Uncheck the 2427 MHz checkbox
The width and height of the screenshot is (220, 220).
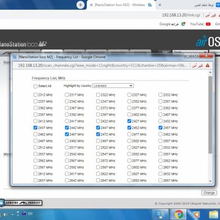click(x=129, y=121)
